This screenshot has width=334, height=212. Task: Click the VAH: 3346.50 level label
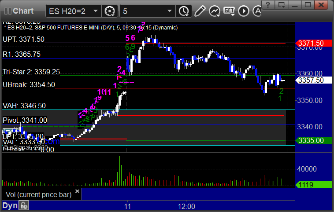24,106
